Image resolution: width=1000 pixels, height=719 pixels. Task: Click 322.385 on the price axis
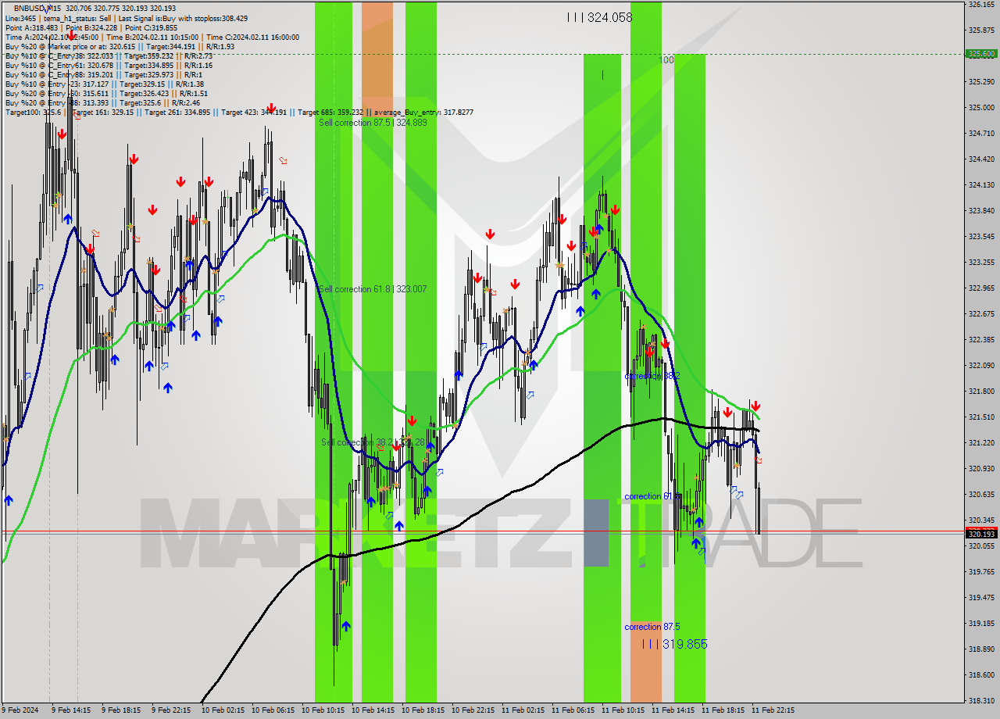point(981,340)
